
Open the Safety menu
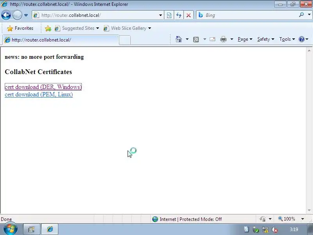pyautogui.click(x=266, y=39)
